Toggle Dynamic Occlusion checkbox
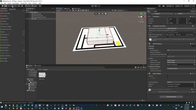 (x=168, y=71)
